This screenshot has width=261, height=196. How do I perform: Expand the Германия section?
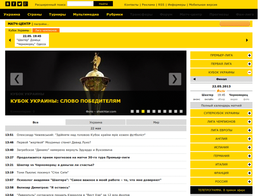click(x=249, y=156)
